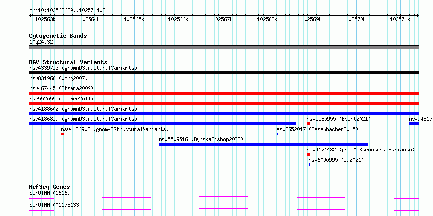
Task: Open the nsv467445 (Itsara2009) label
Action: (x=61, y=88)
